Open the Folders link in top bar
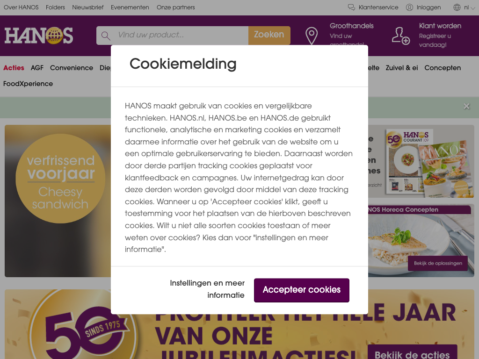Screen dimensions: 479x359 click(55, 7)
